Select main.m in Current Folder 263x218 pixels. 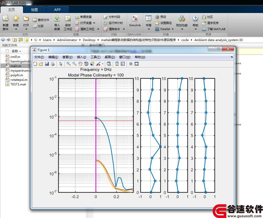pos(15,66)
